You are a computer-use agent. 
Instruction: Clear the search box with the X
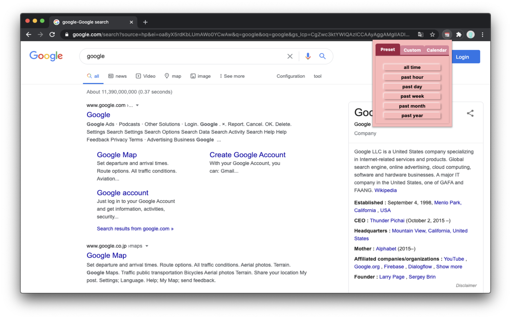(x=290, y=56)
